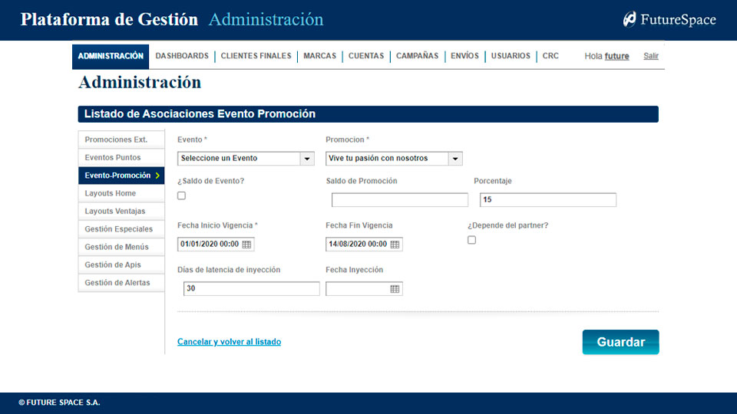
Task: Click the Listado de Asociaciones Evento Promoción header
Action: 368,114
